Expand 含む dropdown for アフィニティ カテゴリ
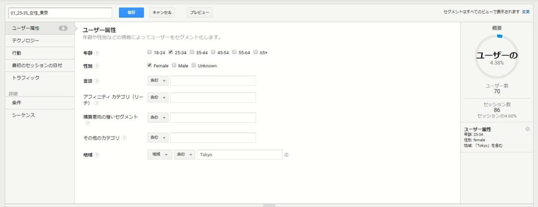Screen dimensions: 538x207 [x=158, y=98]
